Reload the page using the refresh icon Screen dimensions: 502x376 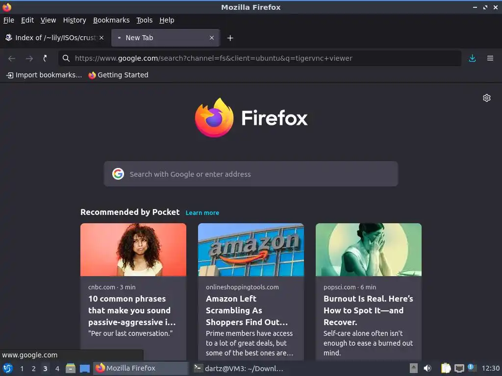(x=45, y=58)
